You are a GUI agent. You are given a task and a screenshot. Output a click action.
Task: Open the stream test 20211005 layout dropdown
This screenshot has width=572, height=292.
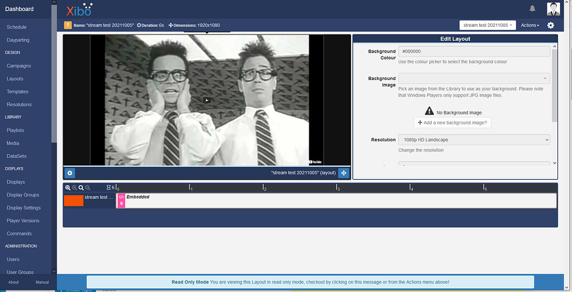tap(488, 25)
